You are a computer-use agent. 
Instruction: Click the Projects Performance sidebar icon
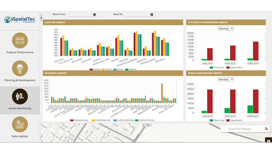point(20,40)
